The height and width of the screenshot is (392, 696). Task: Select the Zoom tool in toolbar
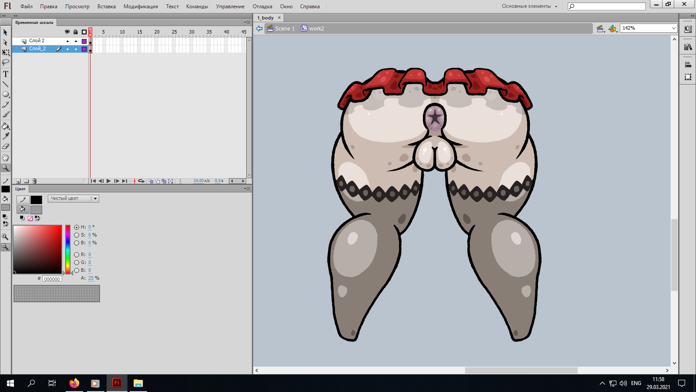(5, 168)
